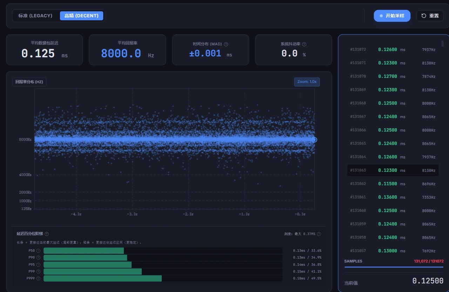Image resolution: width=449 pixels, height=292 pixels.
Task: Click the help icon beside 系统抖动率
Action: pos(304,44)
